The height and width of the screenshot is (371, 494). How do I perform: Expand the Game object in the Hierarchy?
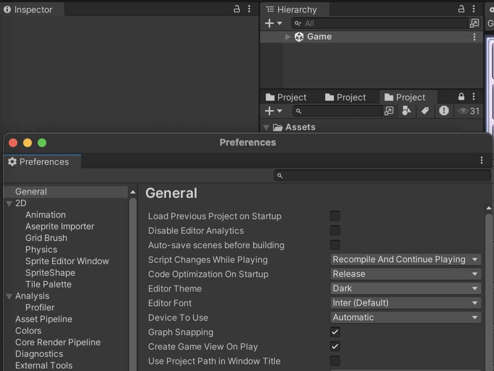tap(287, 37)
